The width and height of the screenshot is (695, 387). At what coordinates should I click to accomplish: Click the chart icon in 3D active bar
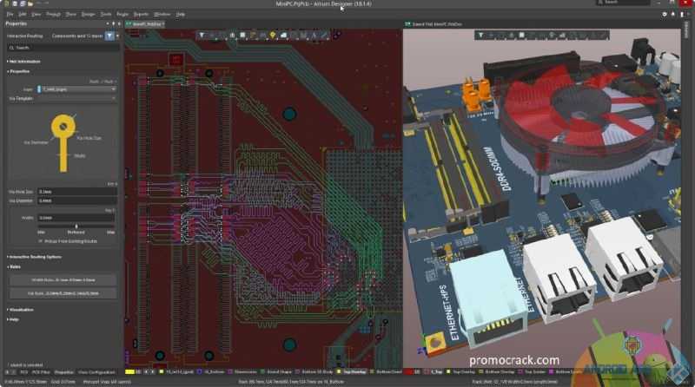point(562,35)
